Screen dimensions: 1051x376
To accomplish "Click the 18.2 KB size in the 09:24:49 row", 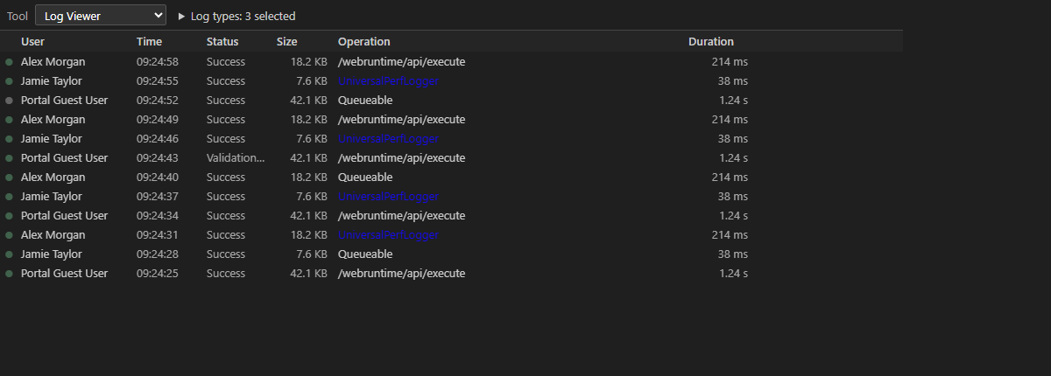I will coord(309,120).
